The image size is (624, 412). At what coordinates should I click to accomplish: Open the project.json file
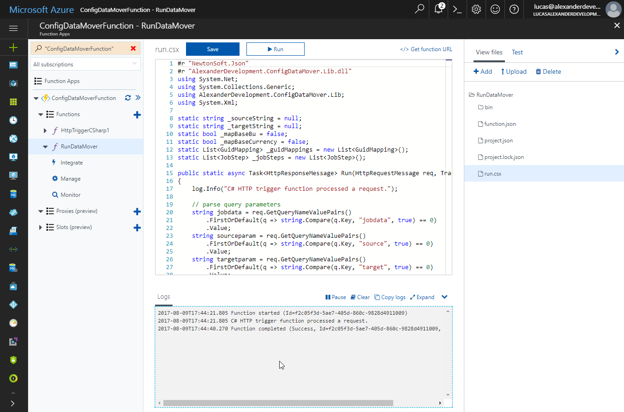(x=495, y=141)
